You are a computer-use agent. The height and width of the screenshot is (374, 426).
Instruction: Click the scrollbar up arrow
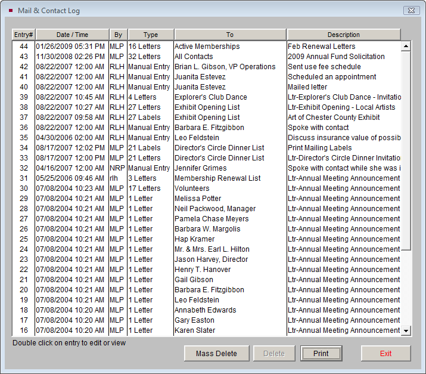pos(406,46)
